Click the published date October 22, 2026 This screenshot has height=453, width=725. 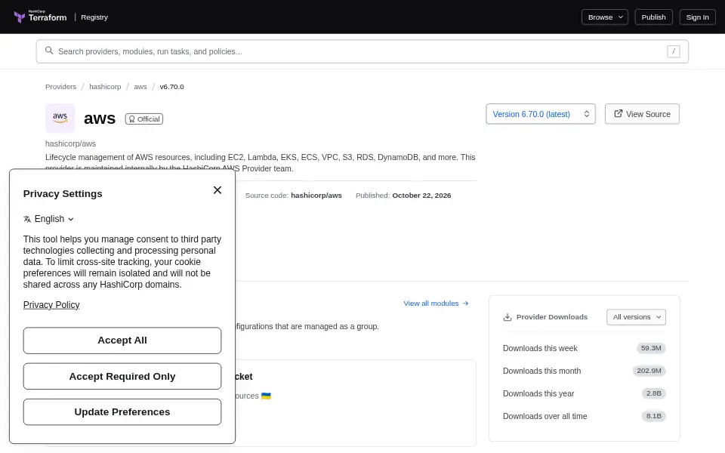[x=421, y=196]
